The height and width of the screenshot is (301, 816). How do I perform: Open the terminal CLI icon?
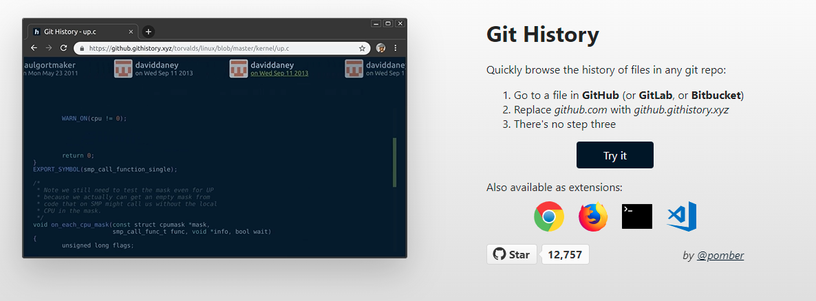pos(637,216)
